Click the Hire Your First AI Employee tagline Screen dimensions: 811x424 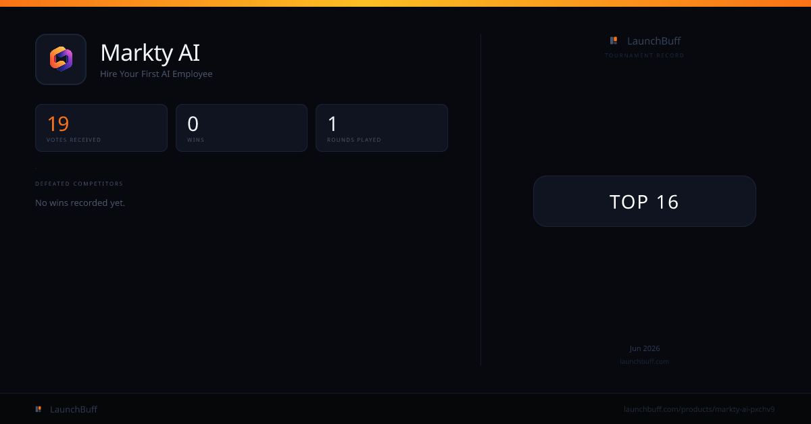tap(156, 74)
